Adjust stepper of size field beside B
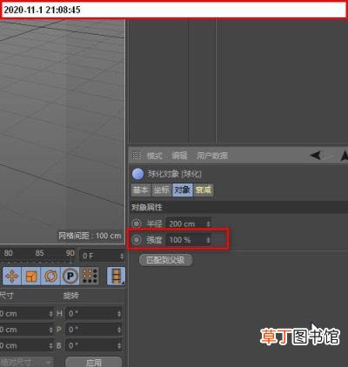The height and width of the screenshot is (367, 348). point(51,345)
